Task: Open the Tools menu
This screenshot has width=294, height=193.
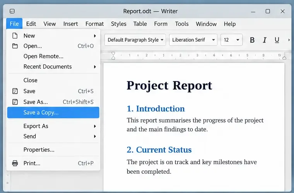Action: click(182, 24)
